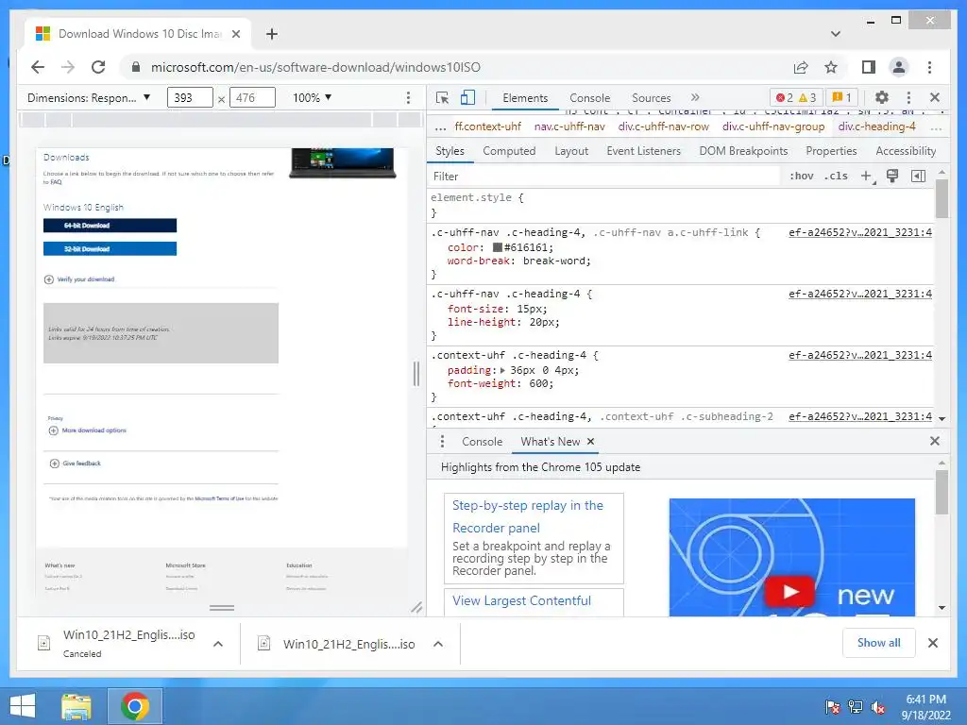Toggle the rendering emulations paintbrush icon
967x725 pixels.
pyautogui.click(x=891, y=177)
